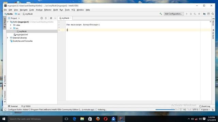Viewport: 218px width, 122px height.
Task: Toggle the 1: Project side tool tab
Action: (x=5, y=23)
